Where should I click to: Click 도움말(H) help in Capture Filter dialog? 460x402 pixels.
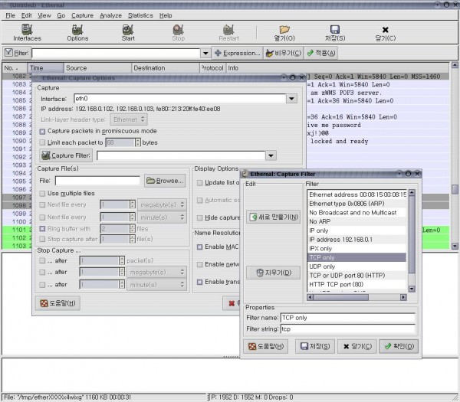point(266,346)
